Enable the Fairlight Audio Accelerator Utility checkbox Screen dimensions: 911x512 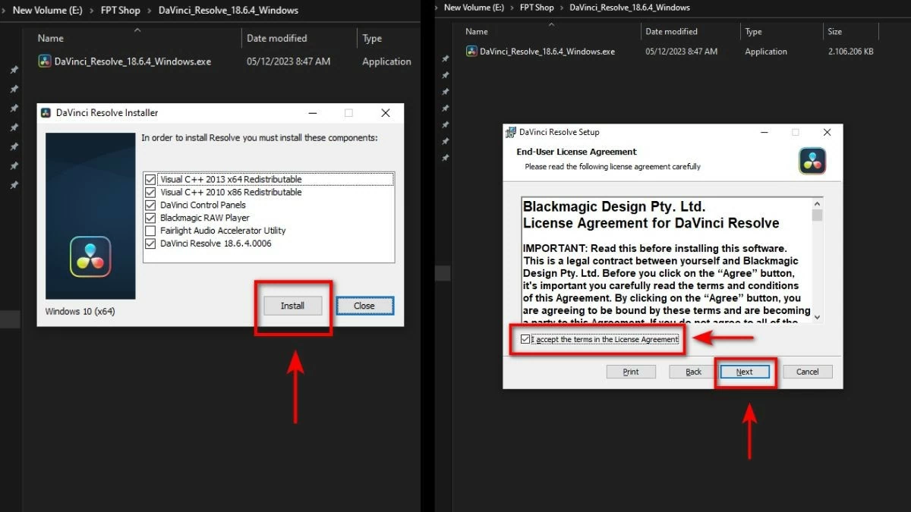pyautogui.click(x=150, y=231)
